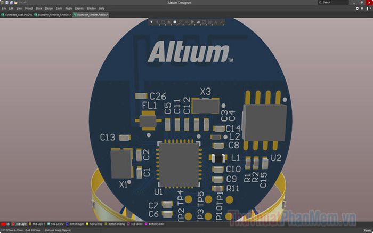The image size is (373, 233).
Task: Select the Mid-Layer 1 tab
Action: coord(37,224)
